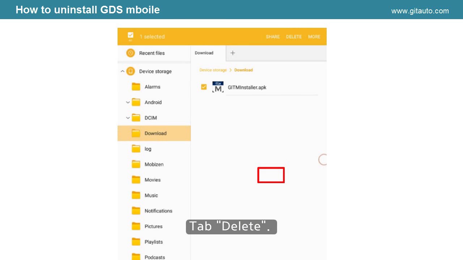Open the www.gitauto.com link
Screen dimensions: 463x260
420,11
